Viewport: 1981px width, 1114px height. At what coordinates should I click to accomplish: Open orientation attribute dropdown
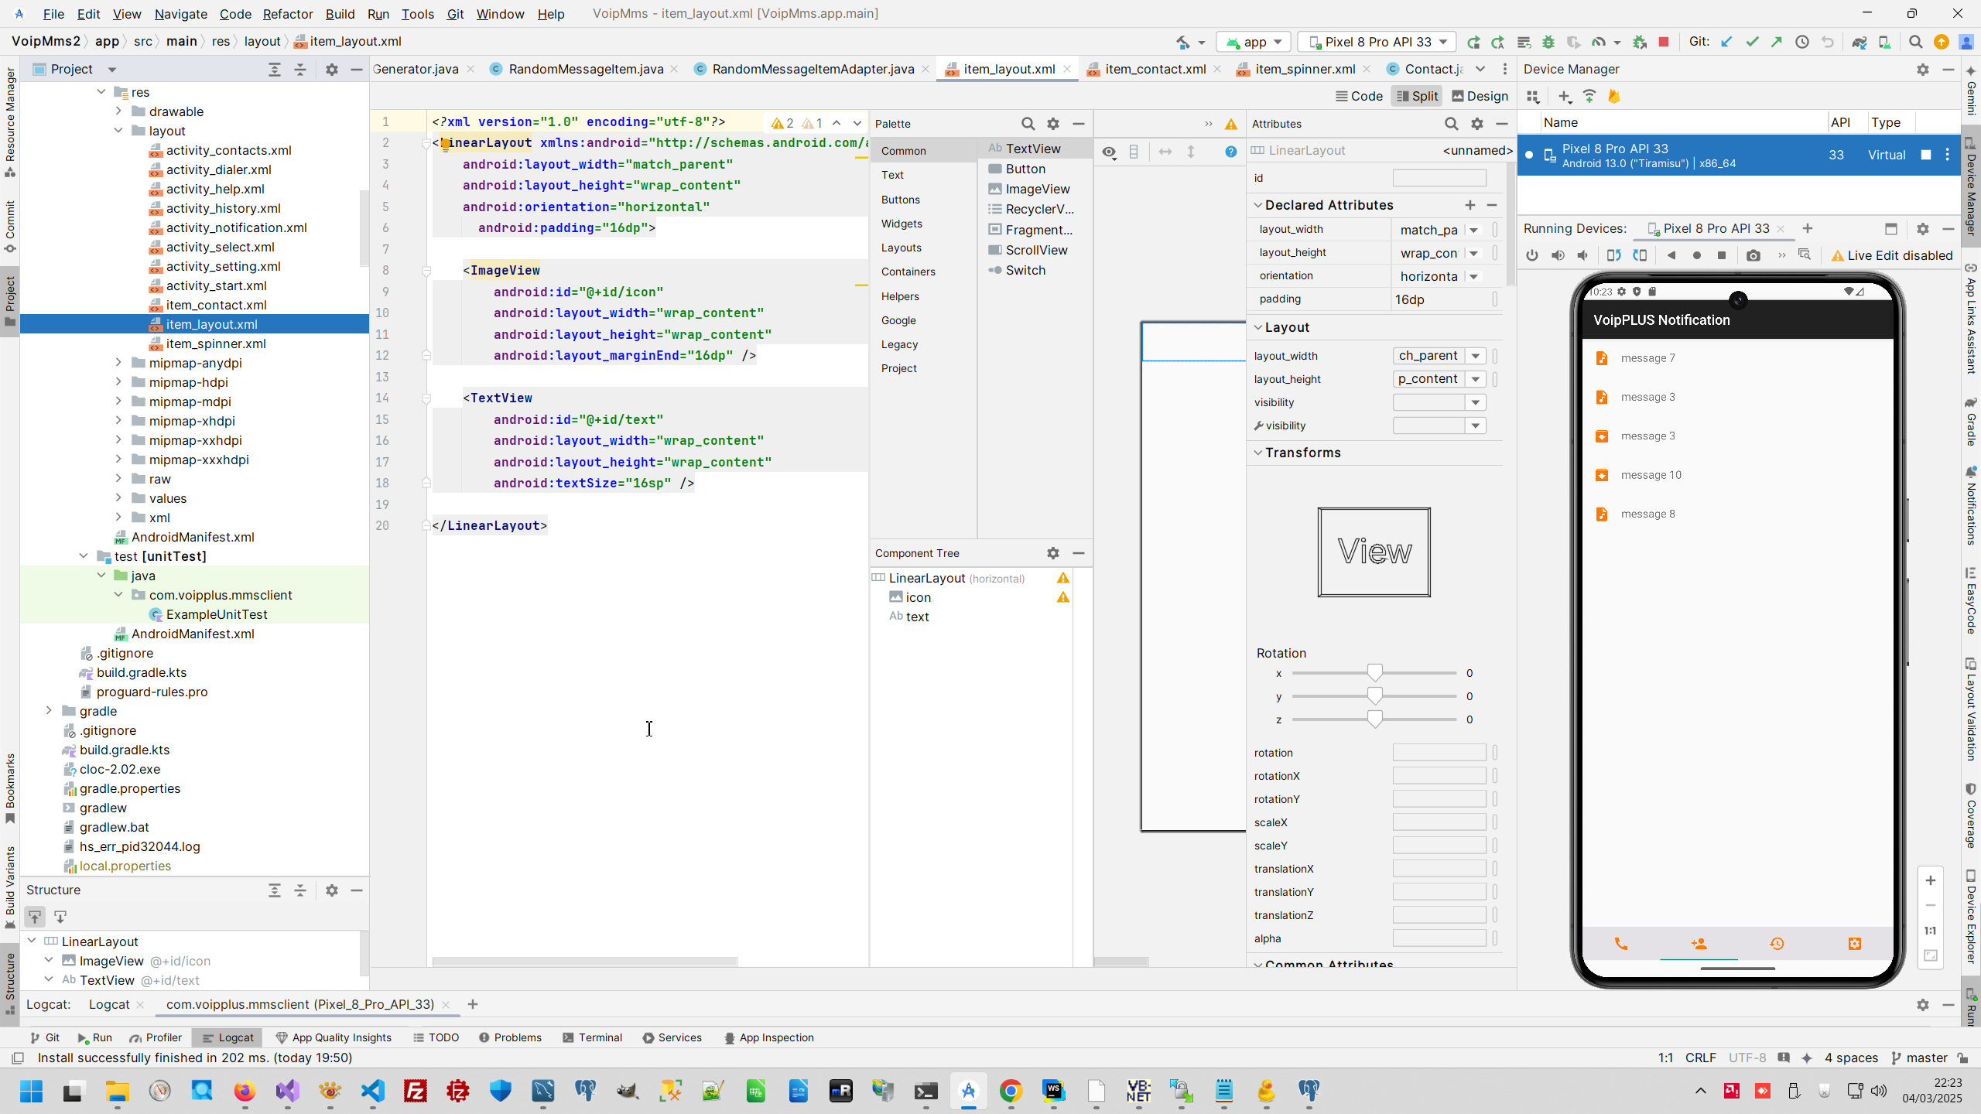pos(1474,276)
